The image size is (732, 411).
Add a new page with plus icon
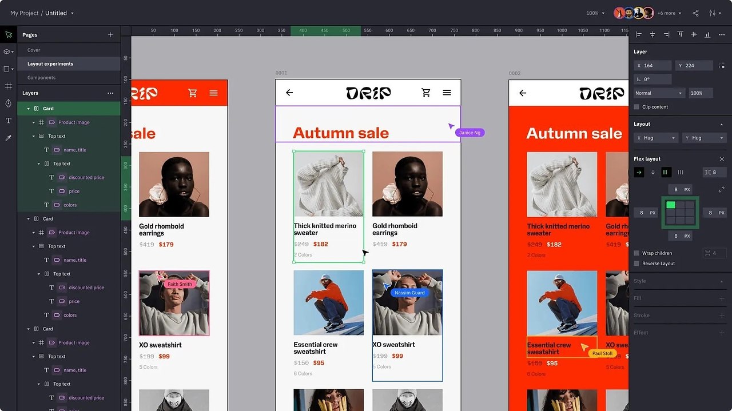110,35
